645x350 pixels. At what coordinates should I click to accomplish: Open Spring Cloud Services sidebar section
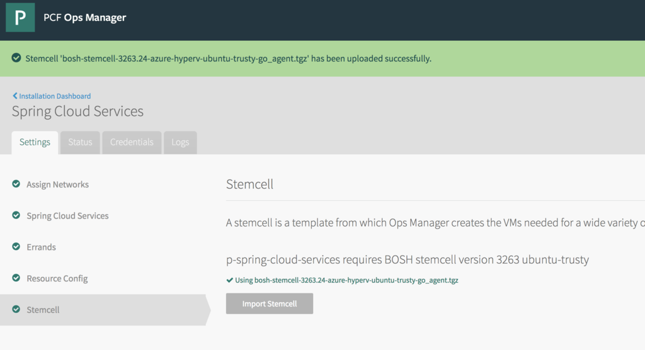pos(67,216)
